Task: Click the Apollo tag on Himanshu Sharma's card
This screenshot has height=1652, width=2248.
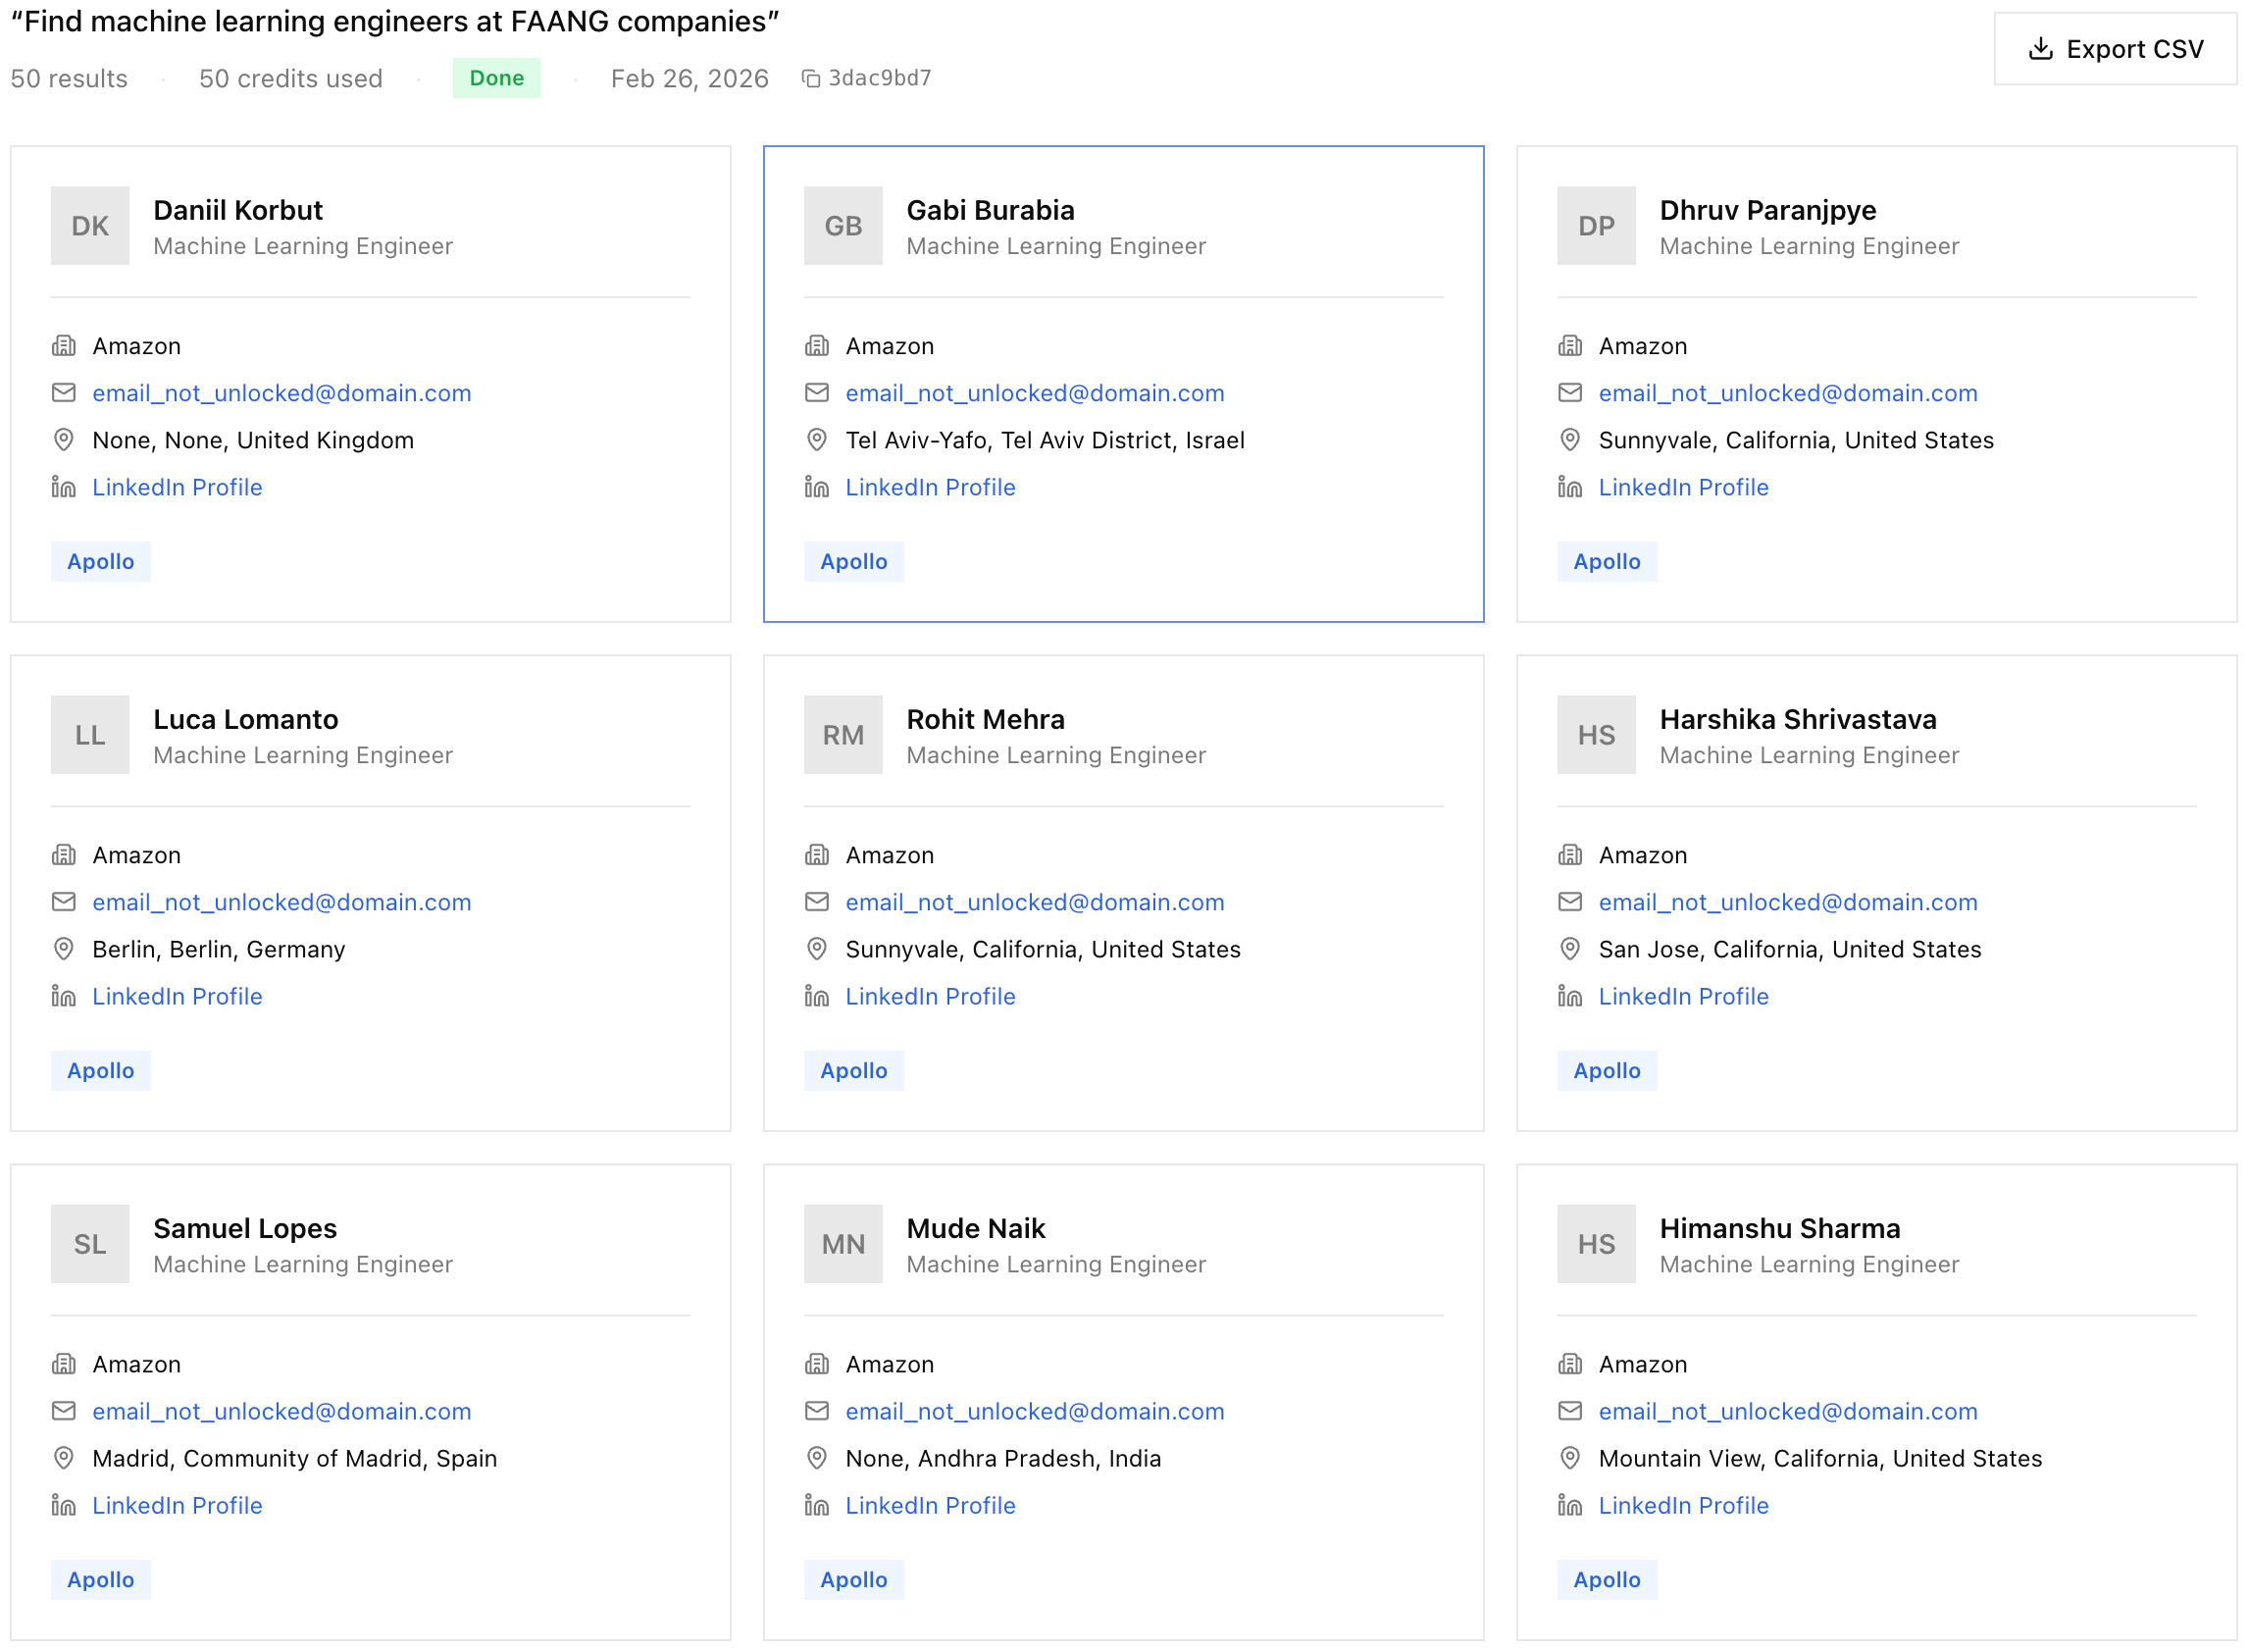Action: [x=1607, y=1580]
